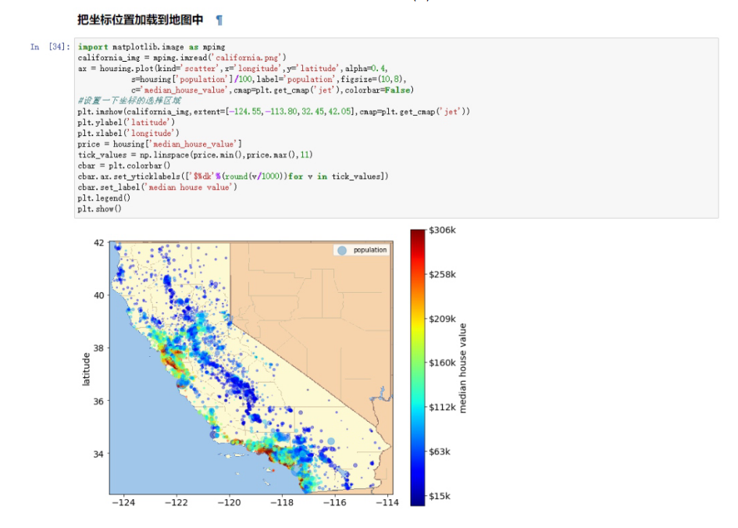The image size is (738, 528).
Task: Click the code line reading california.png image
Action: click(182, 58)
